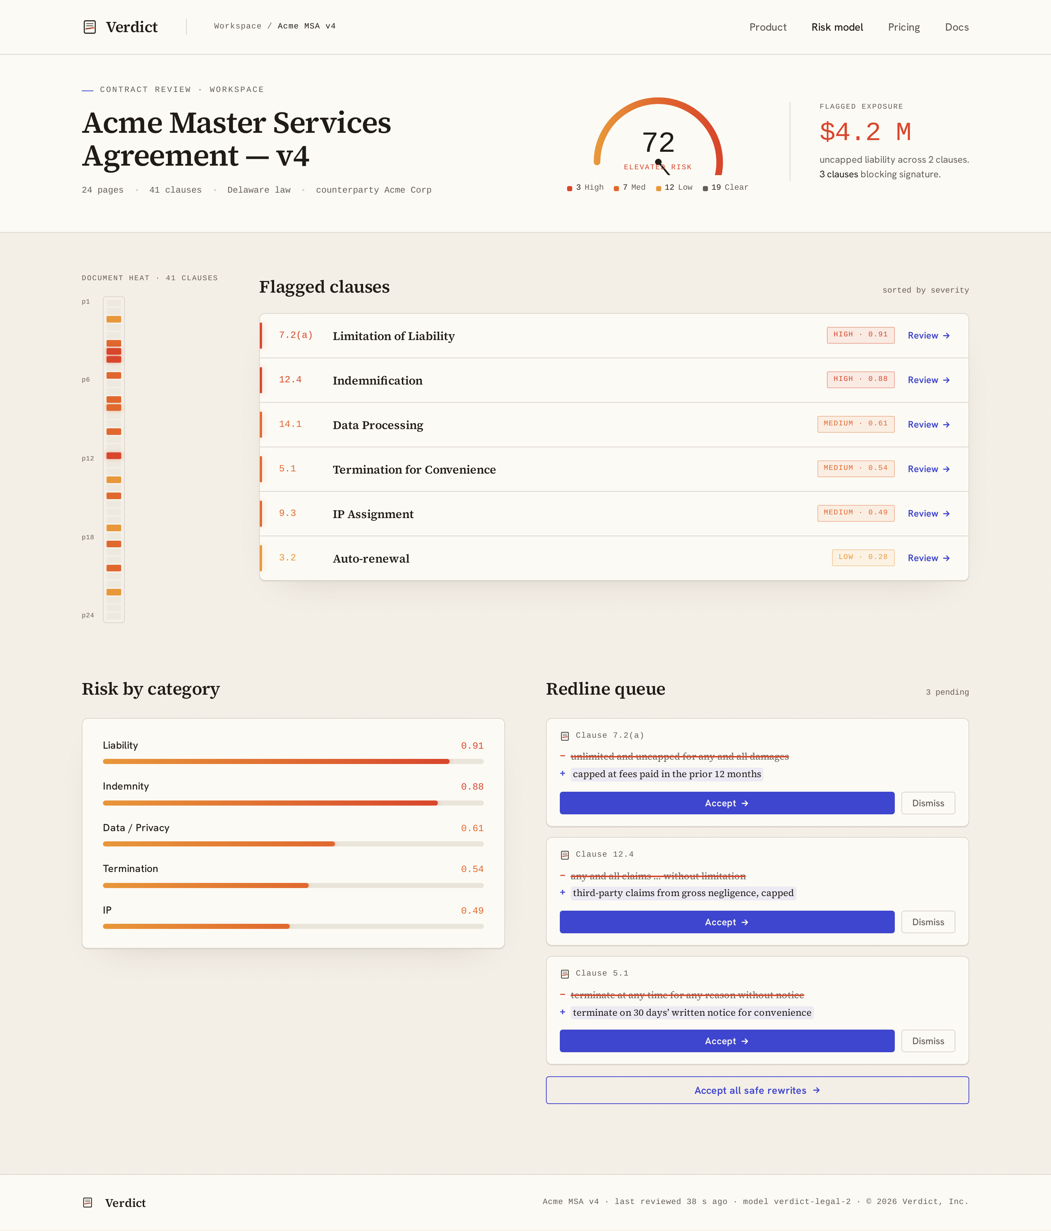Viewport: 1051px width, 1231px height.
Task: Open the Risk model nav item
Action: 837,27
